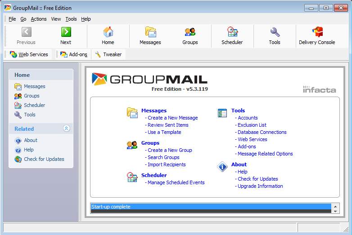
Task: Click Web Services link under Tools
Action: (253, 139)
